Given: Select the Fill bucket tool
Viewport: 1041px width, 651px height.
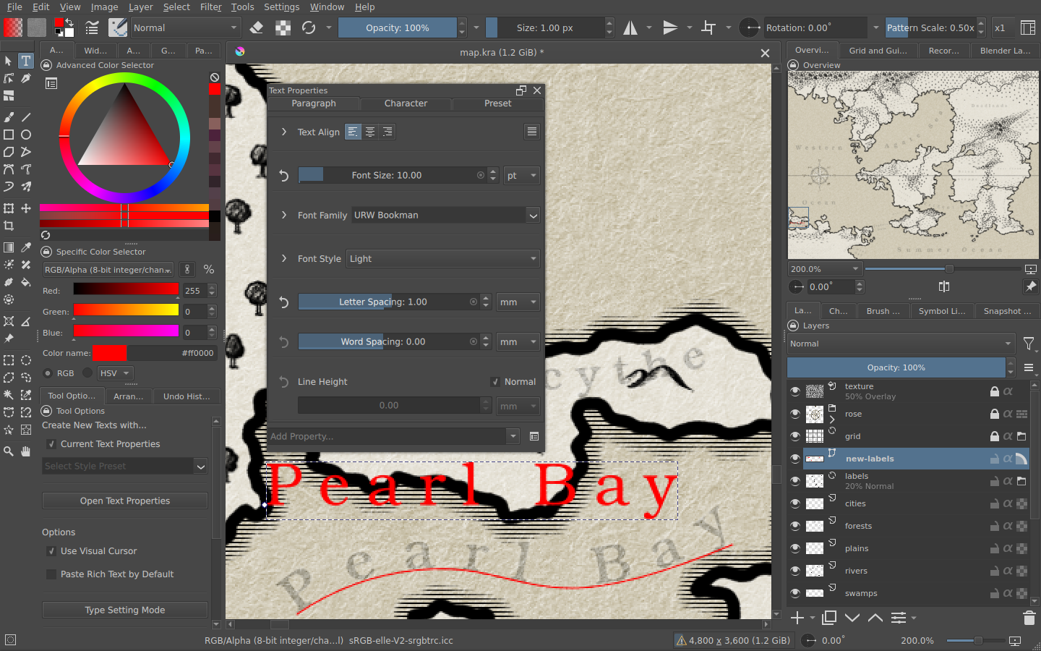Looking at the screenshot, I should 26,282.
